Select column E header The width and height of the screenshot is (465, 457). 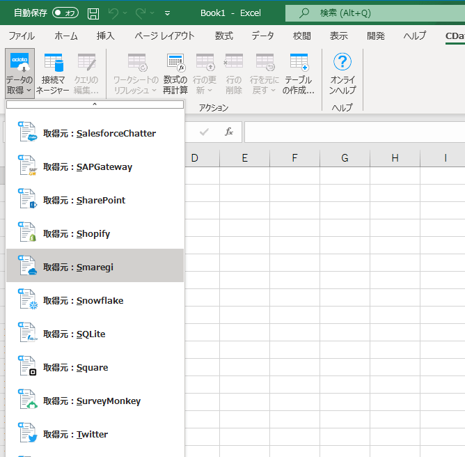pyautogui.click(x=244, y=158)
